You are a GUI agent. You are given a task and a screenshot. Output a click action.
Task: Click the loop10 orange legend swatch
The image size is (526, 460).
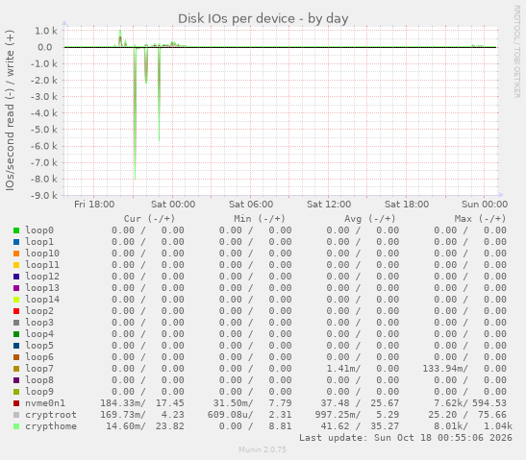pyautogui.click(x=16, y=254)
